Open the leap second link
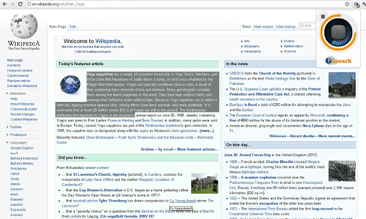The height and width of the screenshot is (219, 366). 322,209
